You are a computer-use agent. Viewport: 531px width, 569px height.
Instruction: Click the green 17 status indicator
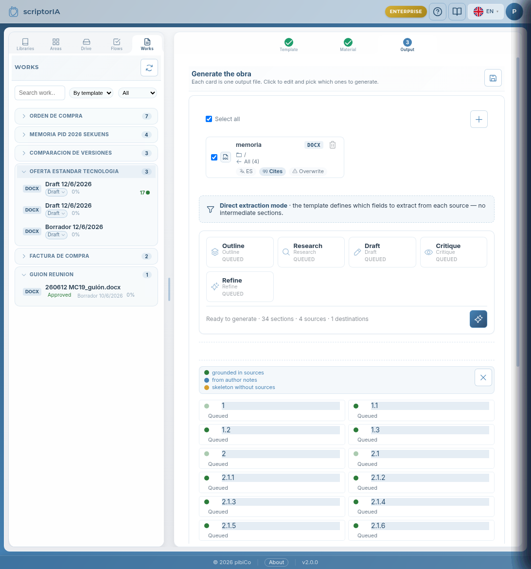point(145,193)
